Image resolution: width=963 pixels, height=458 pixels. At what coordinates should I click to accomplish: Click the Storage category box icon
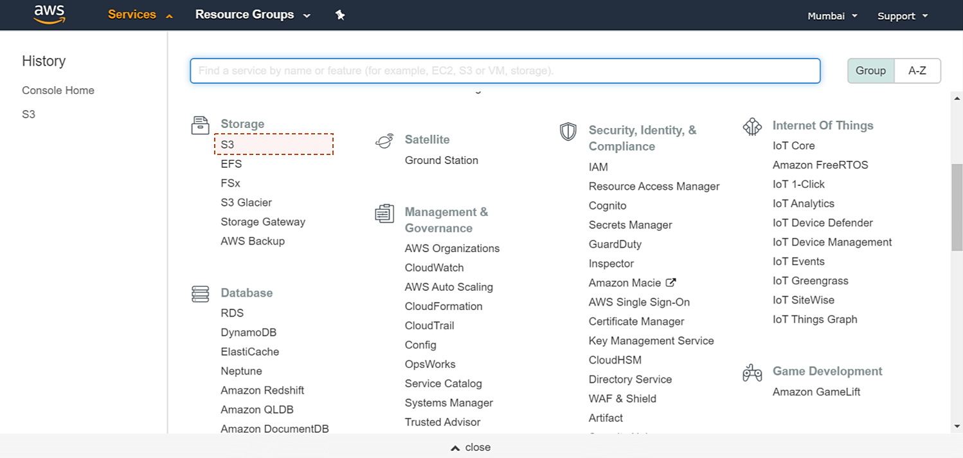[x=200, y=125]
